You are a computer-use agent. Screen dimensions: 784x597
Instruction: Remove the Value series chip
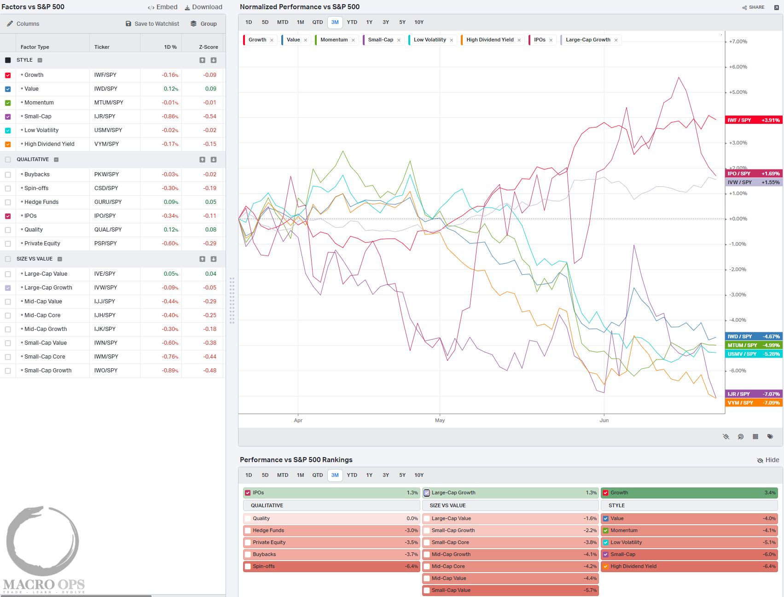click(x=305, y=40)
